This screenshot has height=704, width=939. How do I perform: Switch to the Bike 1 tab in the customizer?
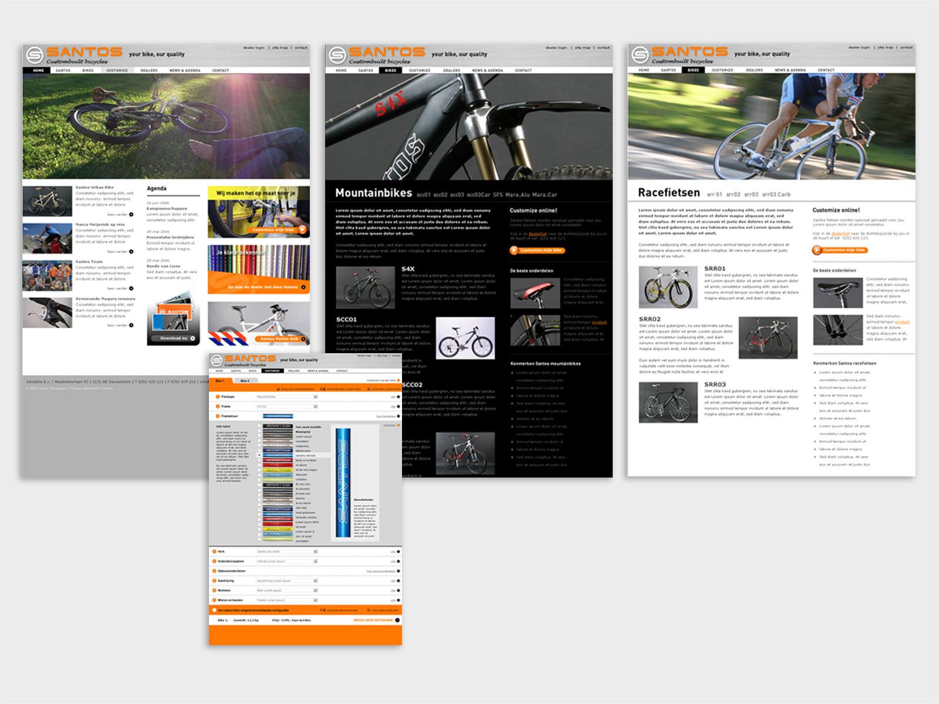coord(221,381)
